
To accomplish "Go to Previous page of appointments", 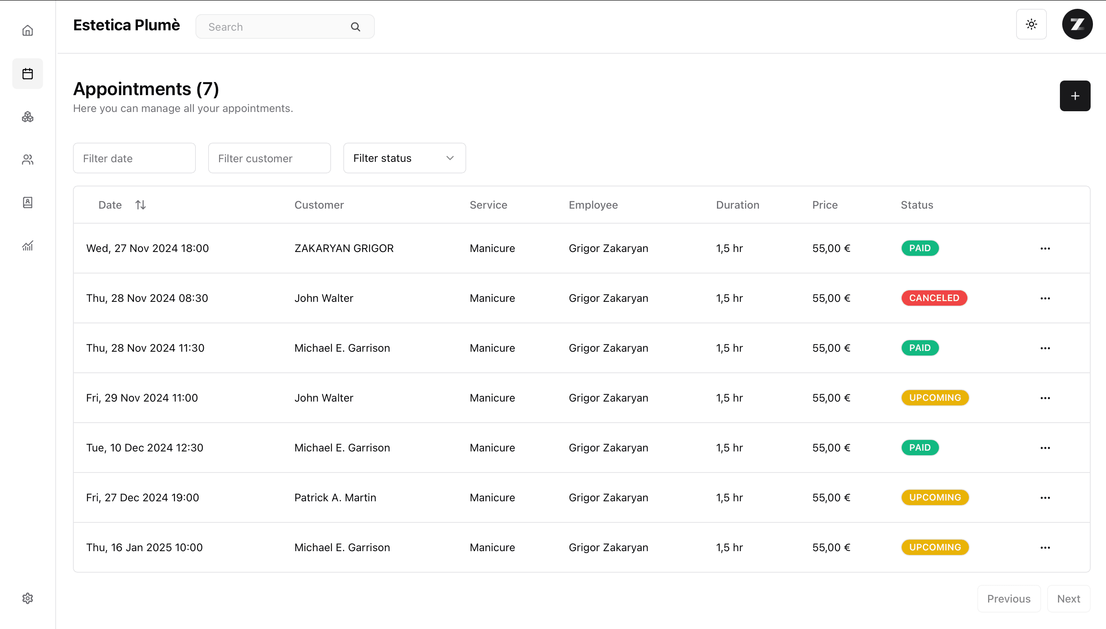I will tap(1009, 599).
